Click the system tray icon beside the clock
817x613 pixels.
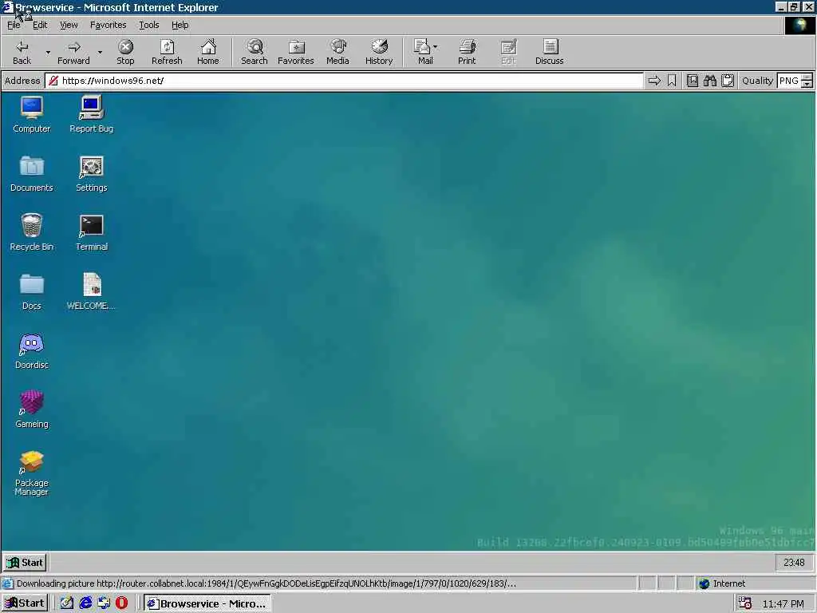(745, 603)
